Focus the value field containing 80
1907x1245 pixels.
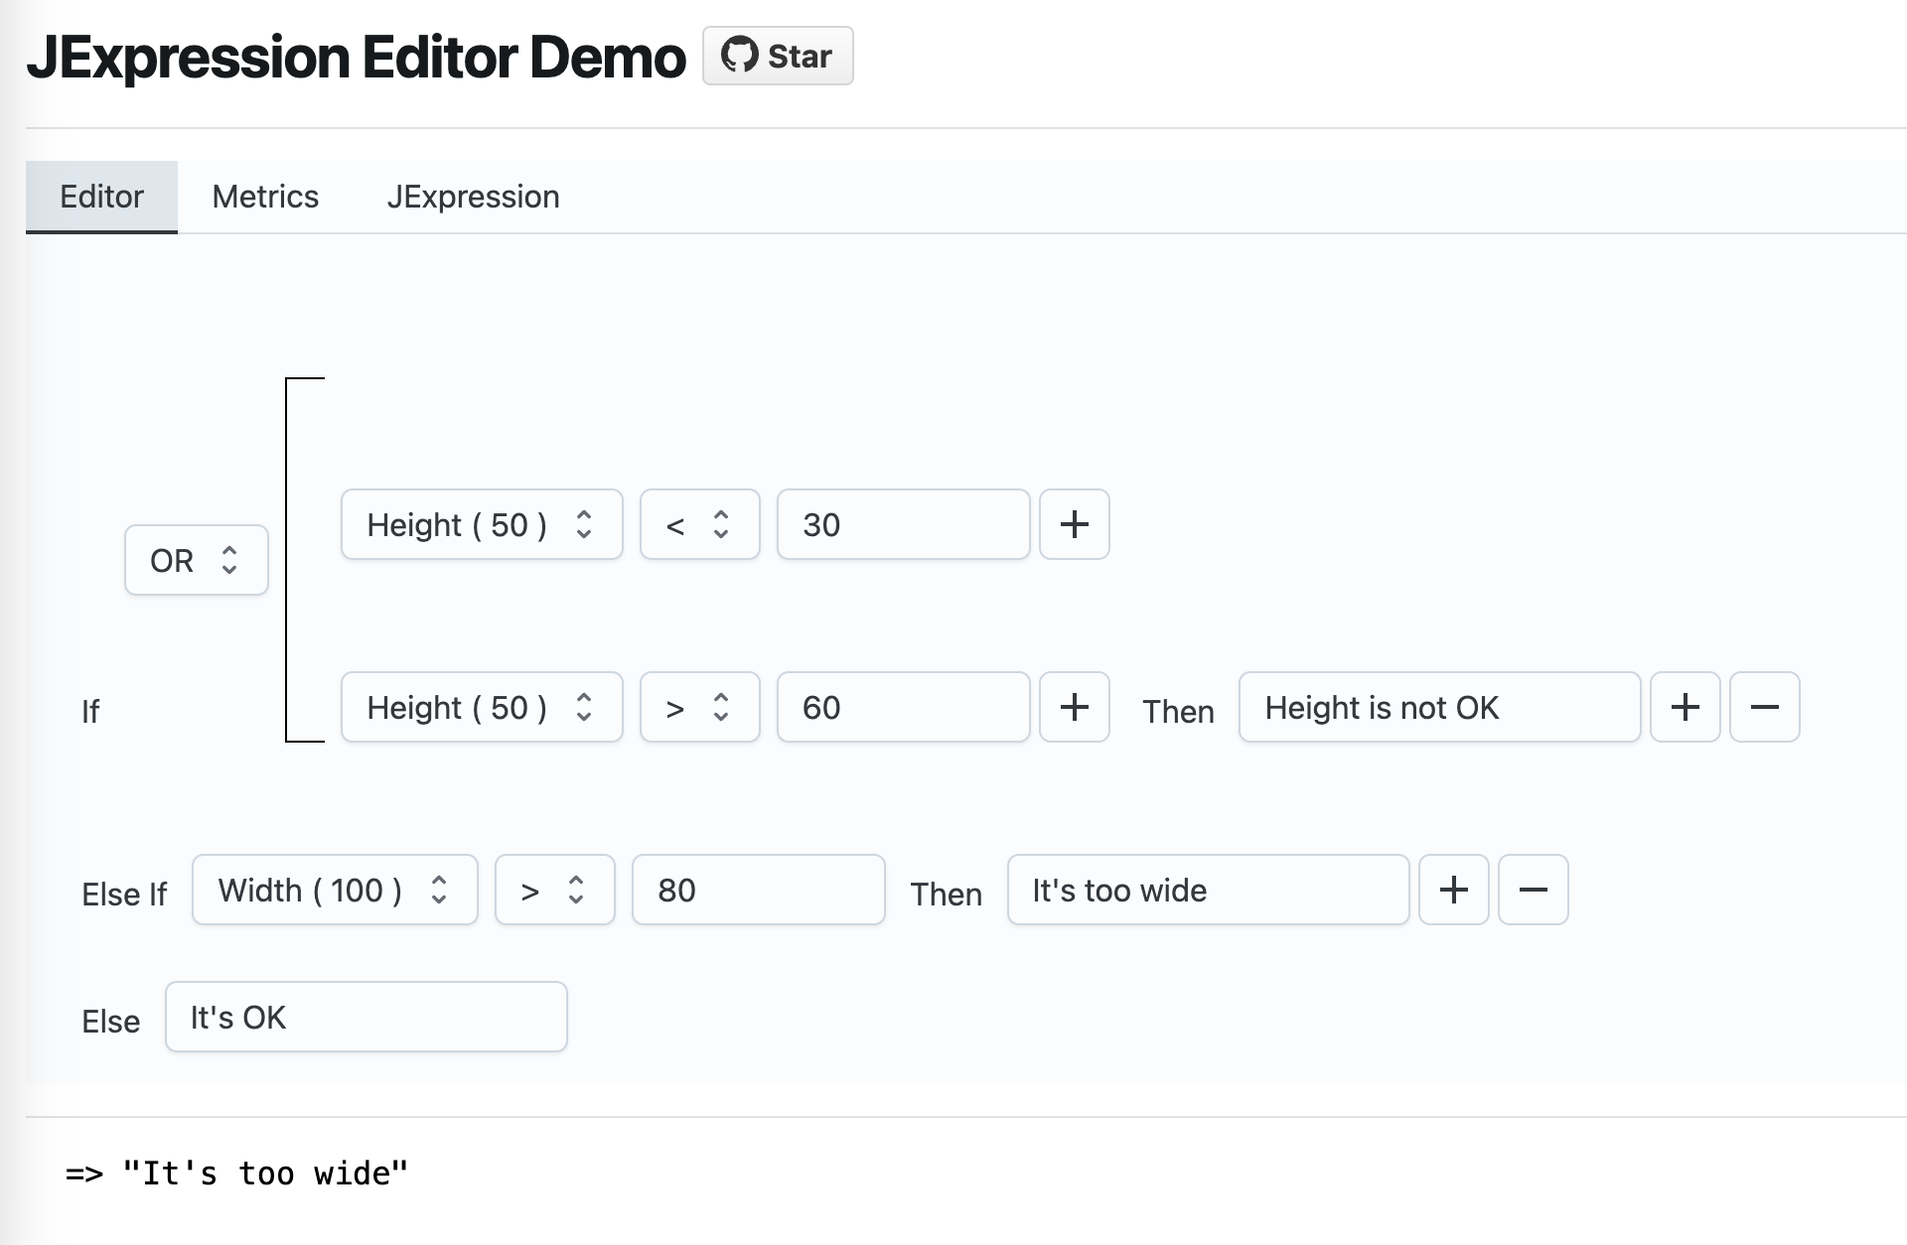[757, 890]
